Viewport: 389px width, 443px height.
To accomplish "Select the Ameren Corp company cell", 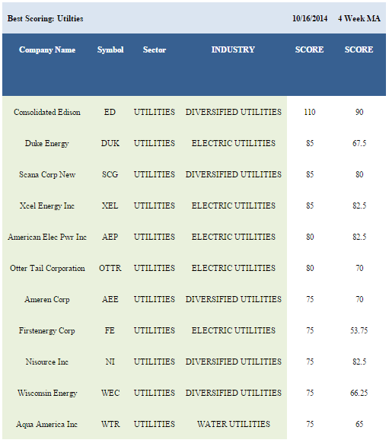I will [x=47, y=299].
